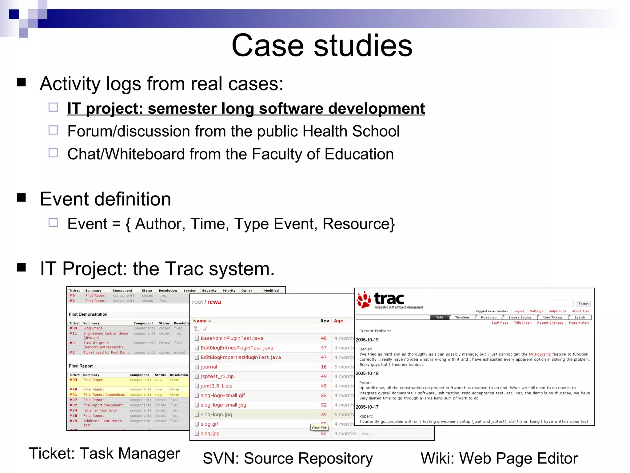
Task: Open the Browse Source tab
Action: tap(520, 317)
